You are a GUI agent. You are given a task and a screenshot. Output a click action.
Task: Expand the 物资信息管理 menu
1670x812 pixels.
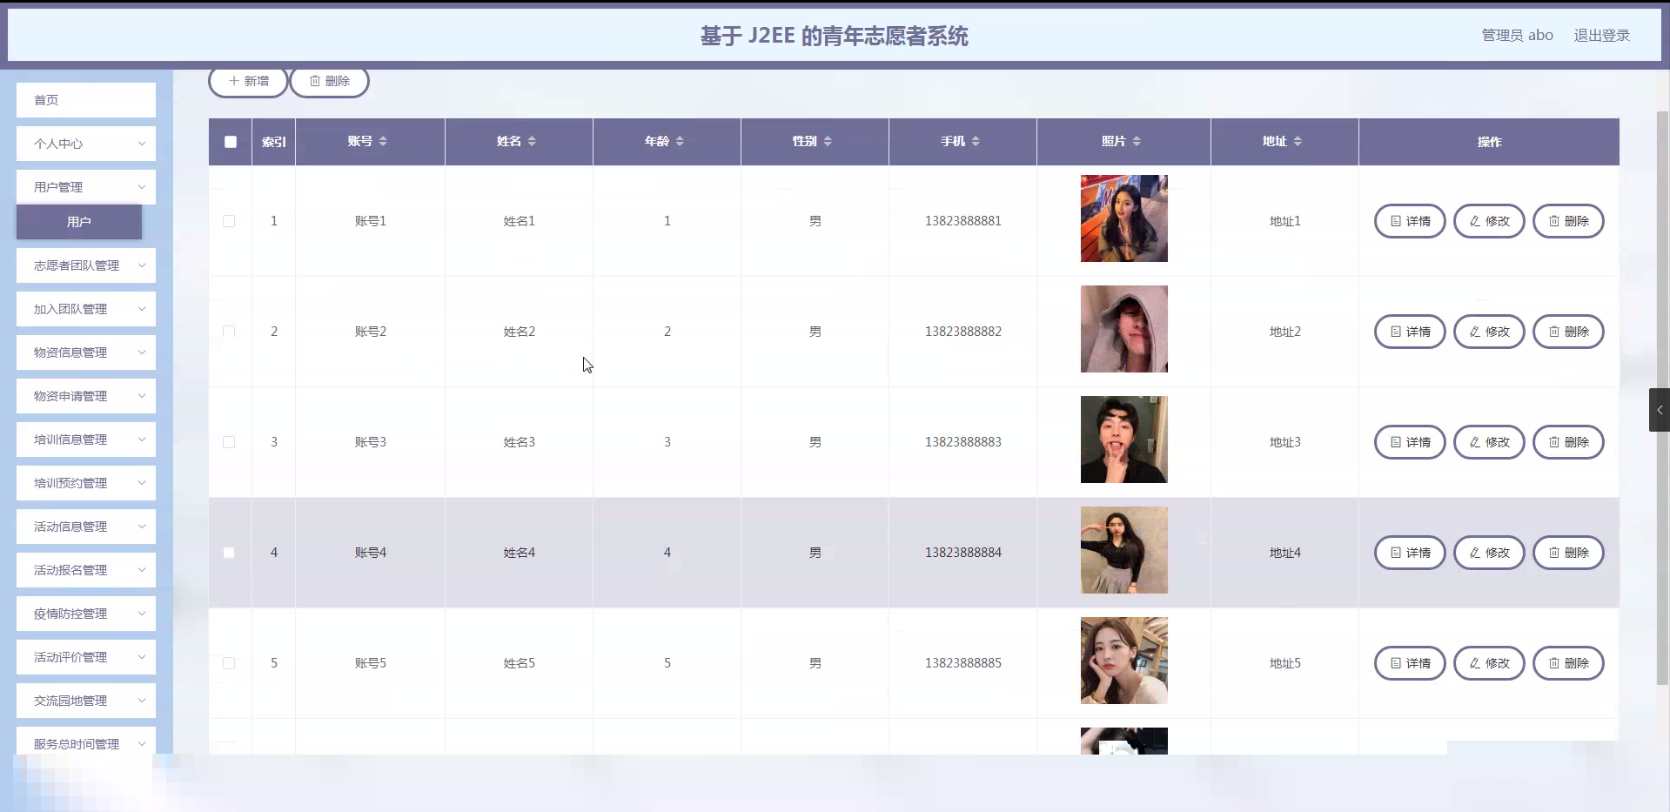tap(85, 352)
